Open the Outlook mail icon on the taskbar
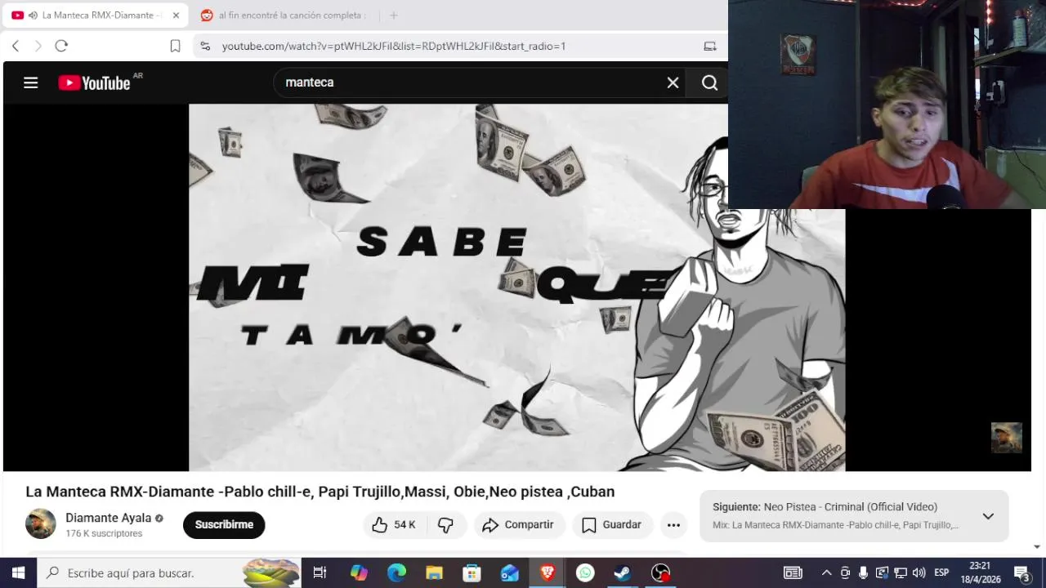Screen dimensions: 1046x588 [x=509, y=572]
